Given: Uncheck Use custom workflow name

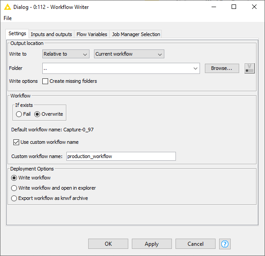Looking at the screenshot, I should (16, 142).
